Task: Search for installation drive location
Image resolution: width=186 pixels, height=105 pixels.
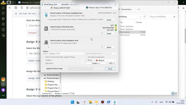Action: click(110, 47)
